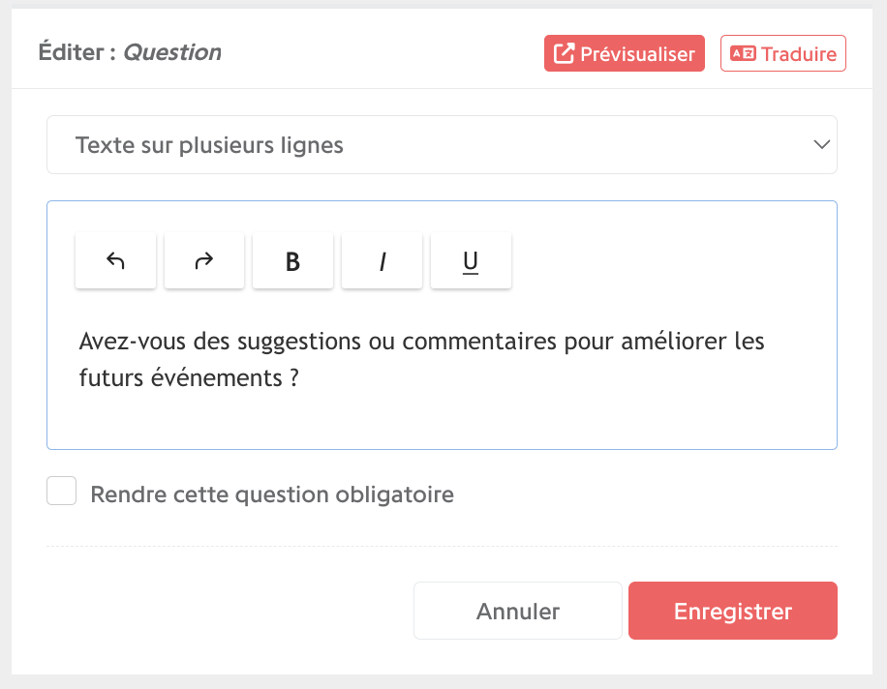Image resolution: width=887 pixels, height=689 pixels.
Task: Open preview with Prévisualiser button
Action: [x=625, y=53]
